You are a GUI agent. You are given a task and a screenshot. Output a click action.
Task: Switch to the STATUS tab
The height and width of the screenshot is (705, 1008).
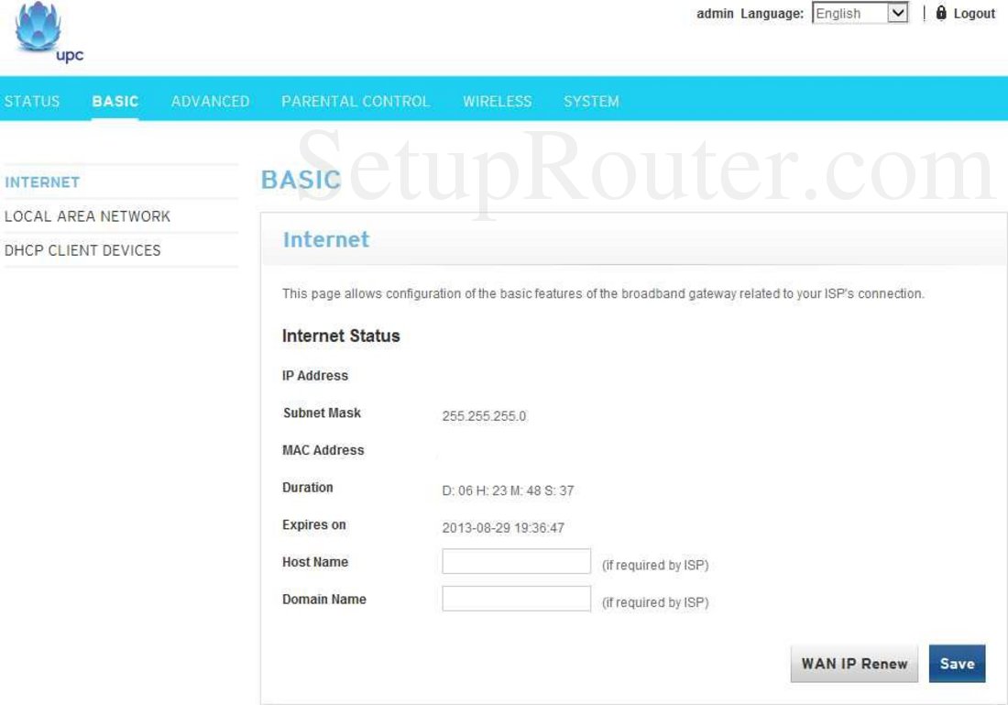[x=31, y=102]
